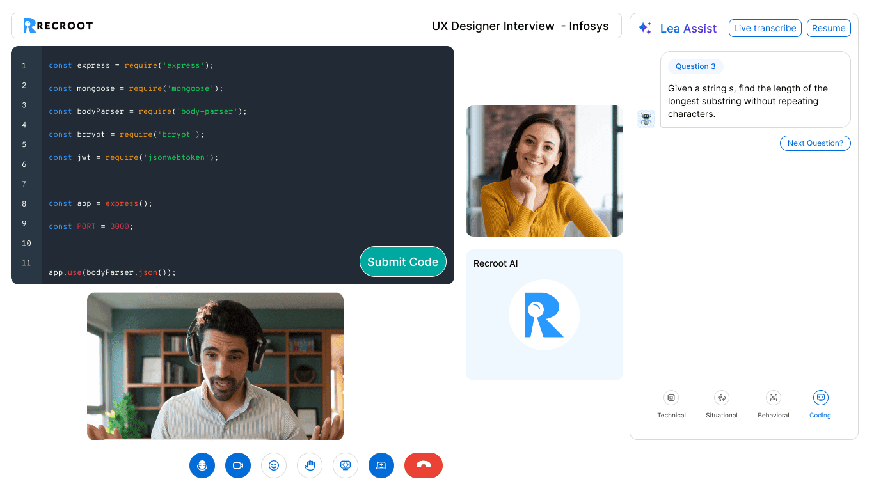The image size is (874, 491).
Task: Click the Lea Assist panel title
Action: [x=688, y=29]
